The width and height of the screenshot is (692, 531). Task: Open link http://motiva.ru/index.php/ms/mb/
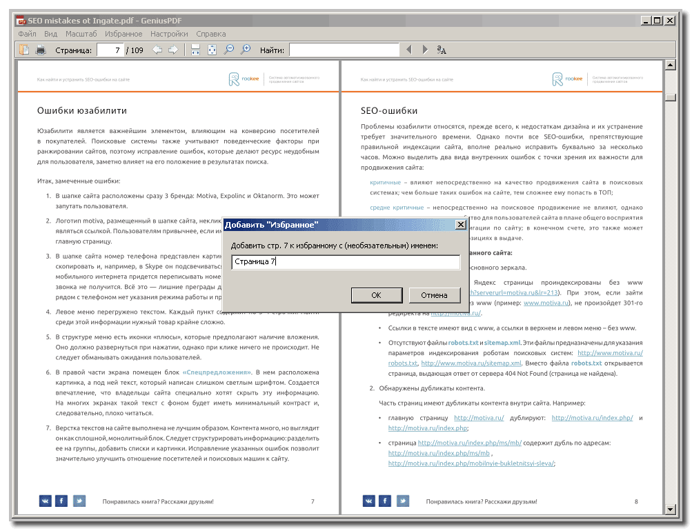point(470,443)
